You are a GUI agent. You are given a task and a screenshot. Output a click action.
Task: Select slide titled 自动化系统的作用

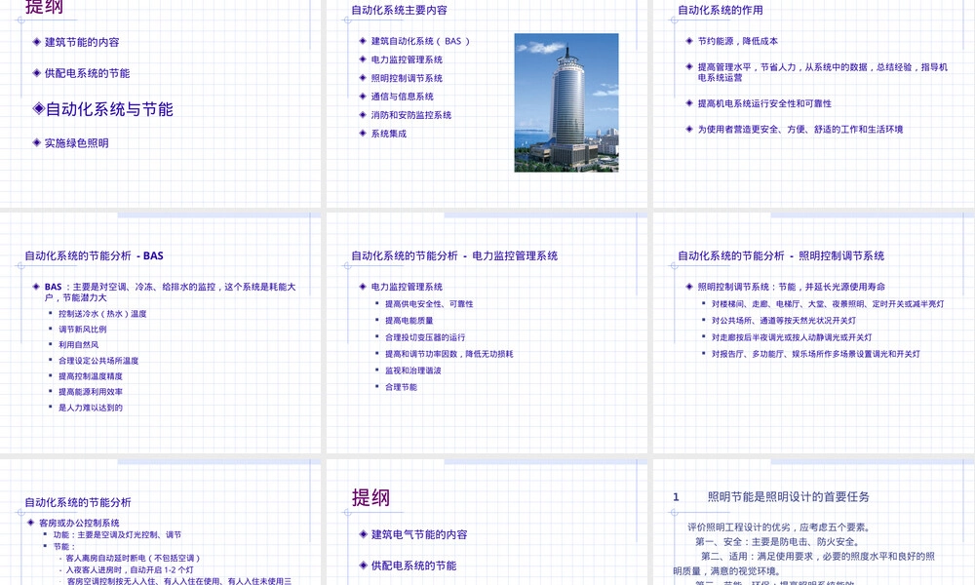click(814, 103)
